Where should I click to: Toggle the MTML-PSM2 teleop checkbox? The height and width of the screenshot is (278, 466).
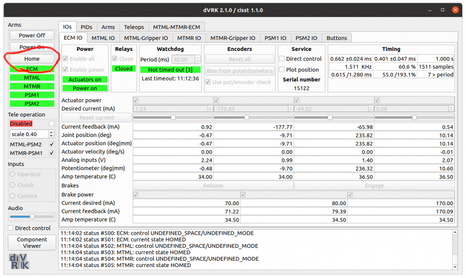point(52,144)
